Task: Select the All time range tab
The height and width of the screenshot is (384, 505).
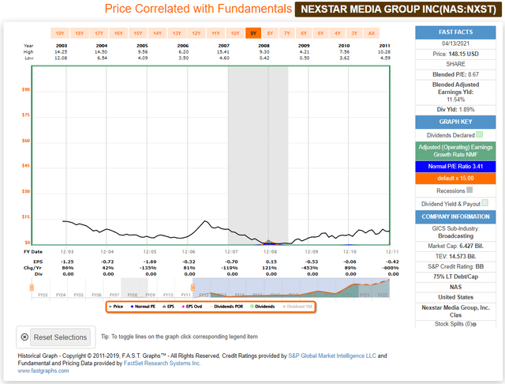Action: 372,33
